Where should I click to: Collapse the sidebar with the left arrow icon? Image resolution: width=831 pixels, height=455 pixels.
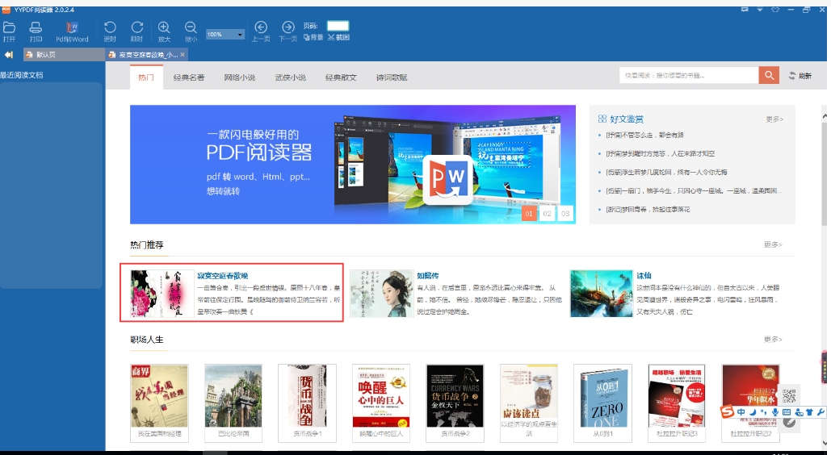pos(8,55)
